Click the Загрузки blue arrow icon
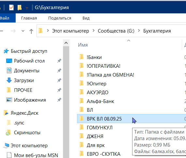 click(9, 80)
